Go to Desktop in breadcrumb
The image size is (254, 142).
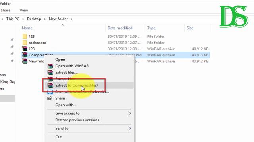(x=34, y=19)
